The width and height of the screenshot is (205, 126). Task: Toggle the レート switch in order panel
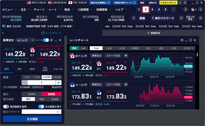tap(46, 40)
